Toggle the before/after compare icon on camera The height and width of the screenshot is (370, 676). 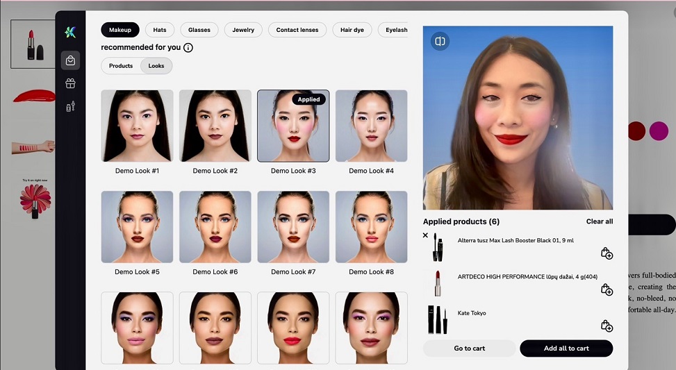tap(440, 42)
